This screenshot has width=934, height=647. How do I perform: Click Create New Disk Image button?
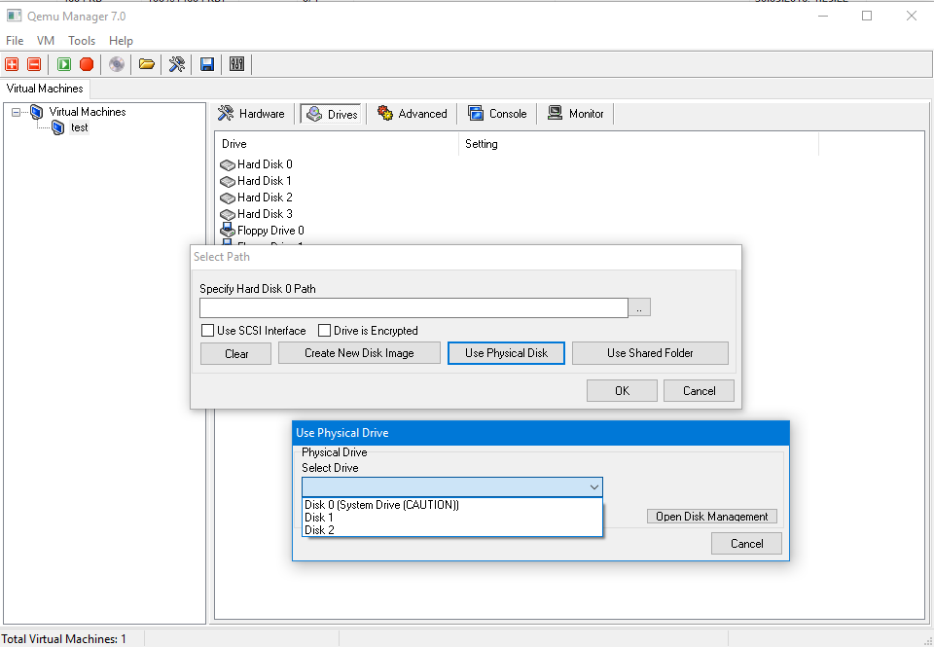point(359,353)
